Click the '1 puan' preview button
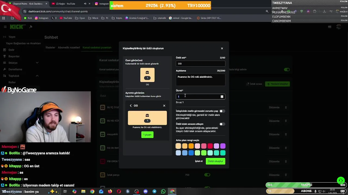 pos(147,135)
